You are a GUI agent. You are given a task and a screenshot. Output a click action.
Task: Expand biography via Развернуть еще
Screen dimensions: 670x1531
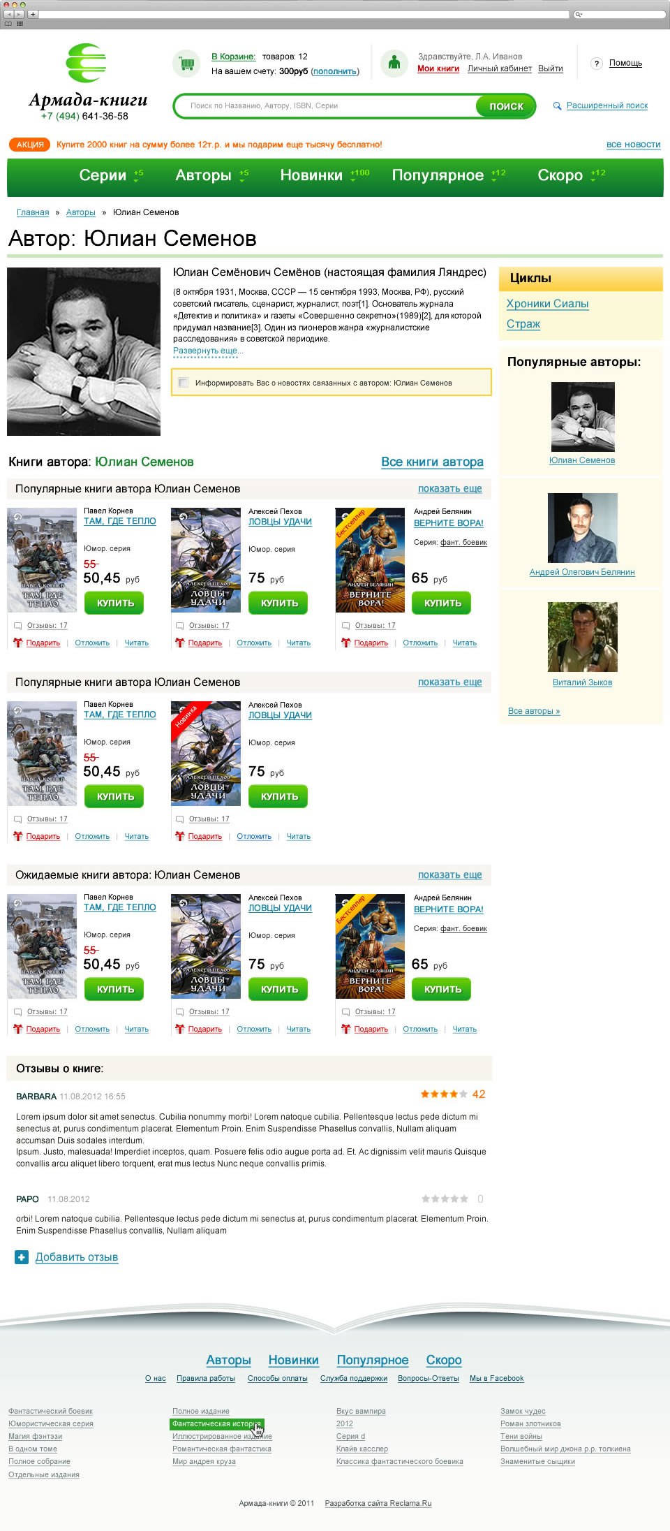pyautogui.click(x=207, y=351)
